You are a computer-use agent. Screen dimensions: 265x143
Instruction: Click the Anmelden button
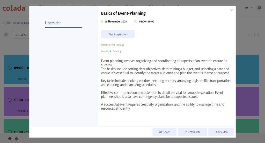tap(222, 132)
